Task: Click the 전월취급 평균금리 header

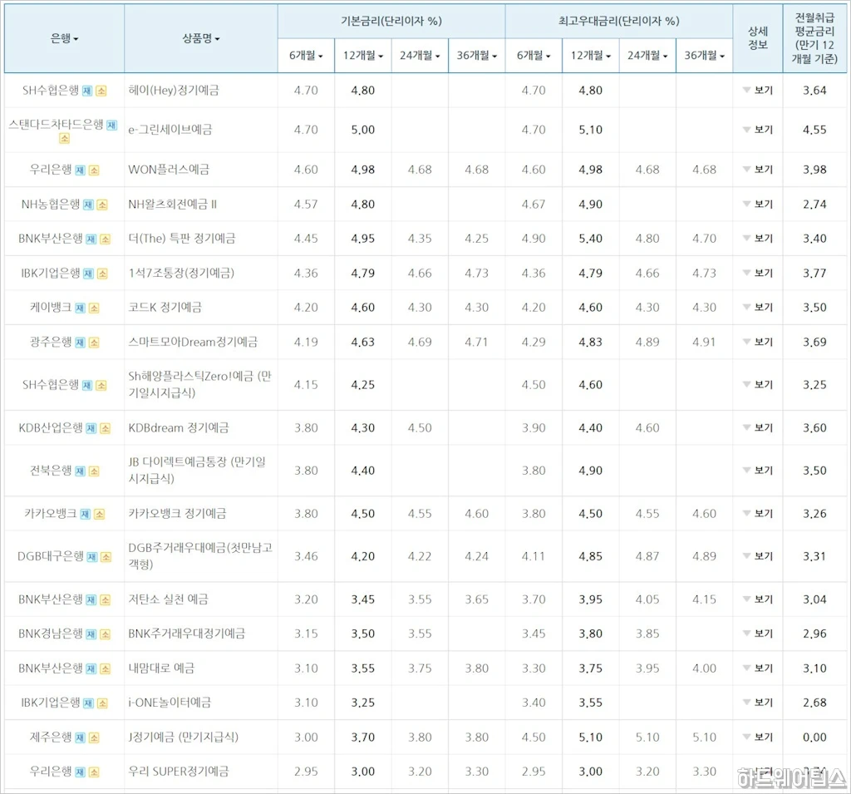Action: pos(814,38)
